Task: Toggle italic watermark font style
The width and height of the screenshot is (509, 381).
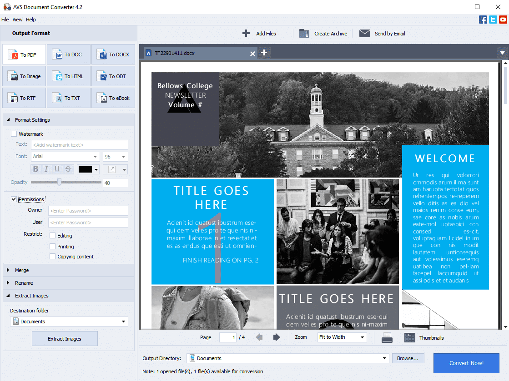Action: pyautogui.click(x=46, y=169)
